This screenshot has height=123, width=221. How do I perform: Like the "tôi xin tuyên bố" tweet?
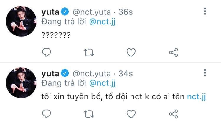(131, 114)
